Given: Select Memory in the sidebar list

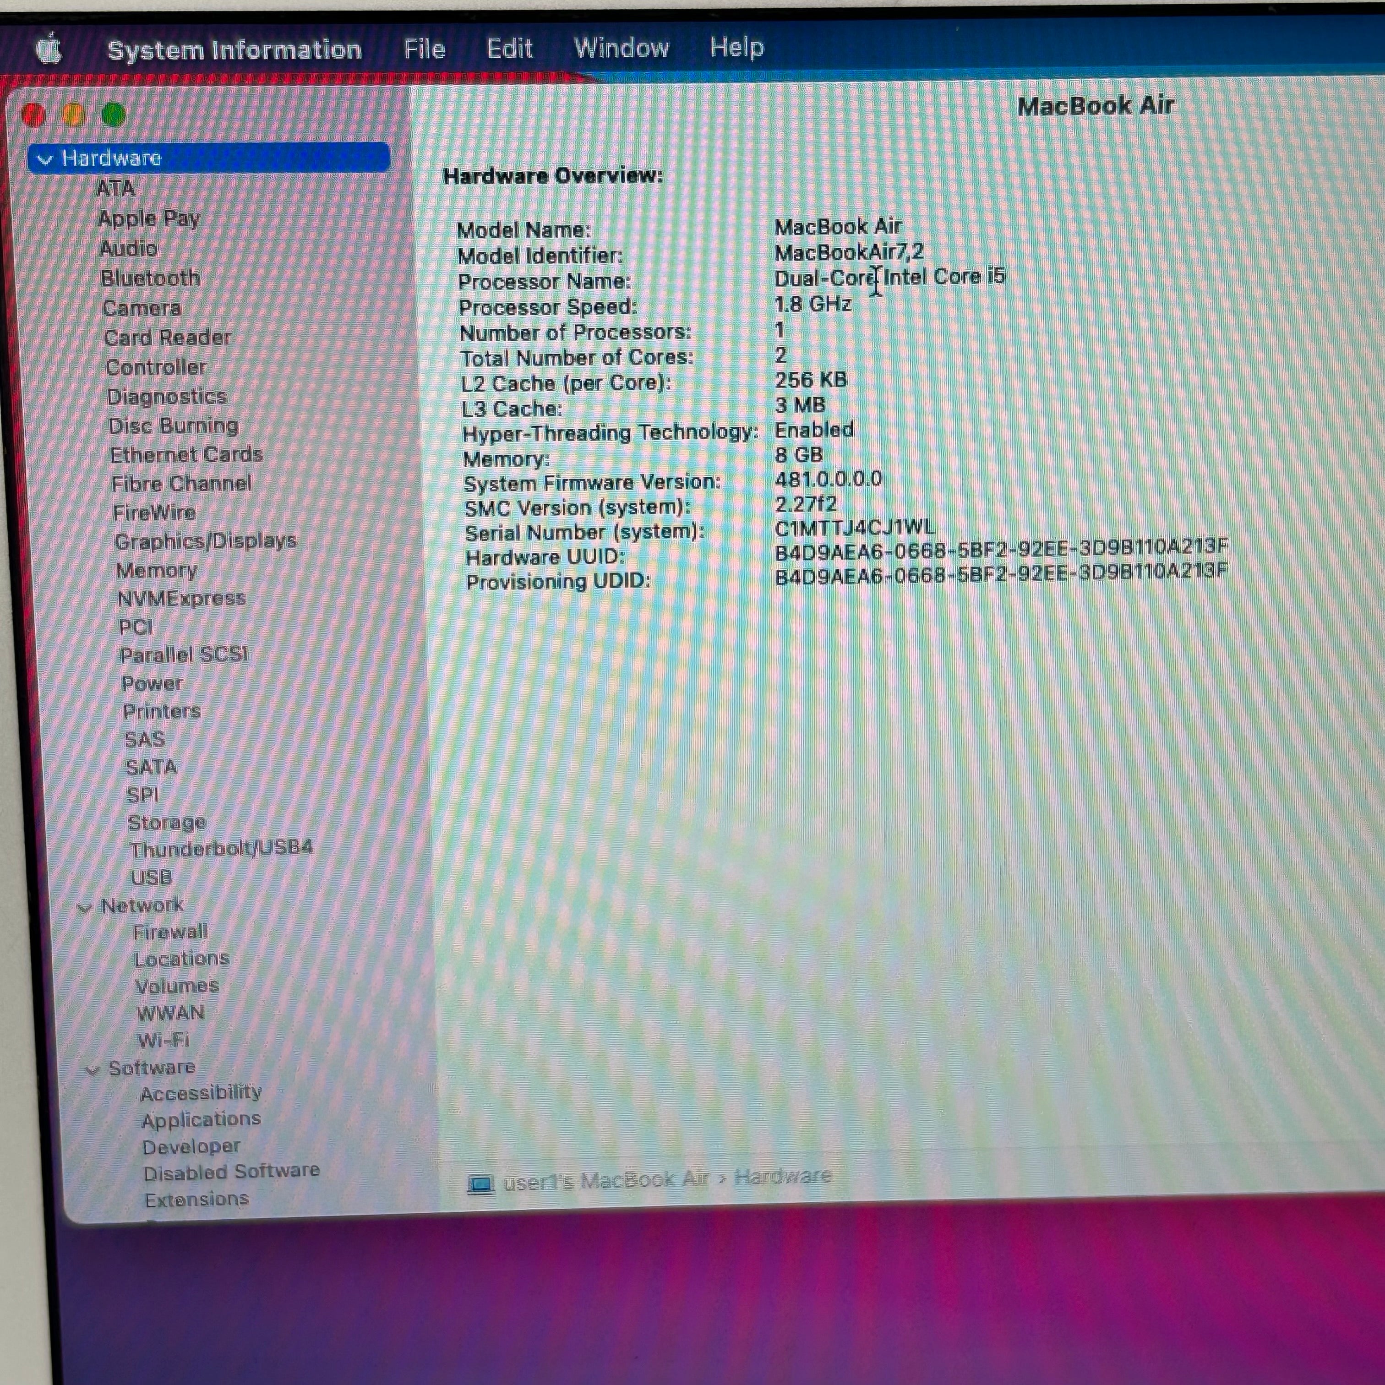Looking at the screenshot, I should pos(157,571).
